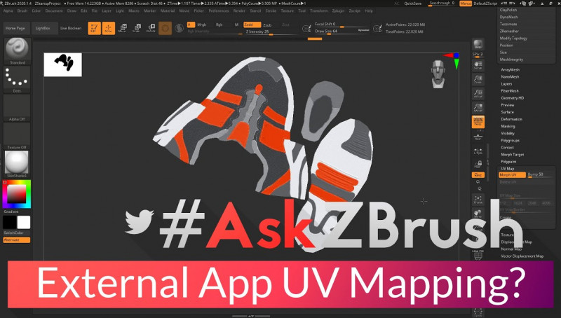
Task: Click the QuickSave button
Action: [413, 4]
